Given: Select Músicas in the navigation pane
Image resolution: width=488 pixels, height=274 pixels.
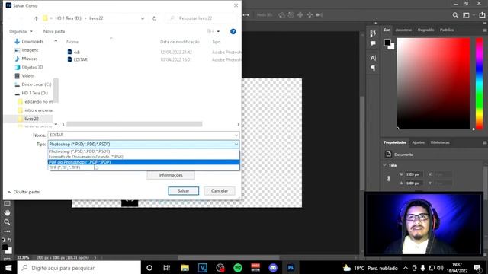Looking at the screenshot, I should [29, 59].
